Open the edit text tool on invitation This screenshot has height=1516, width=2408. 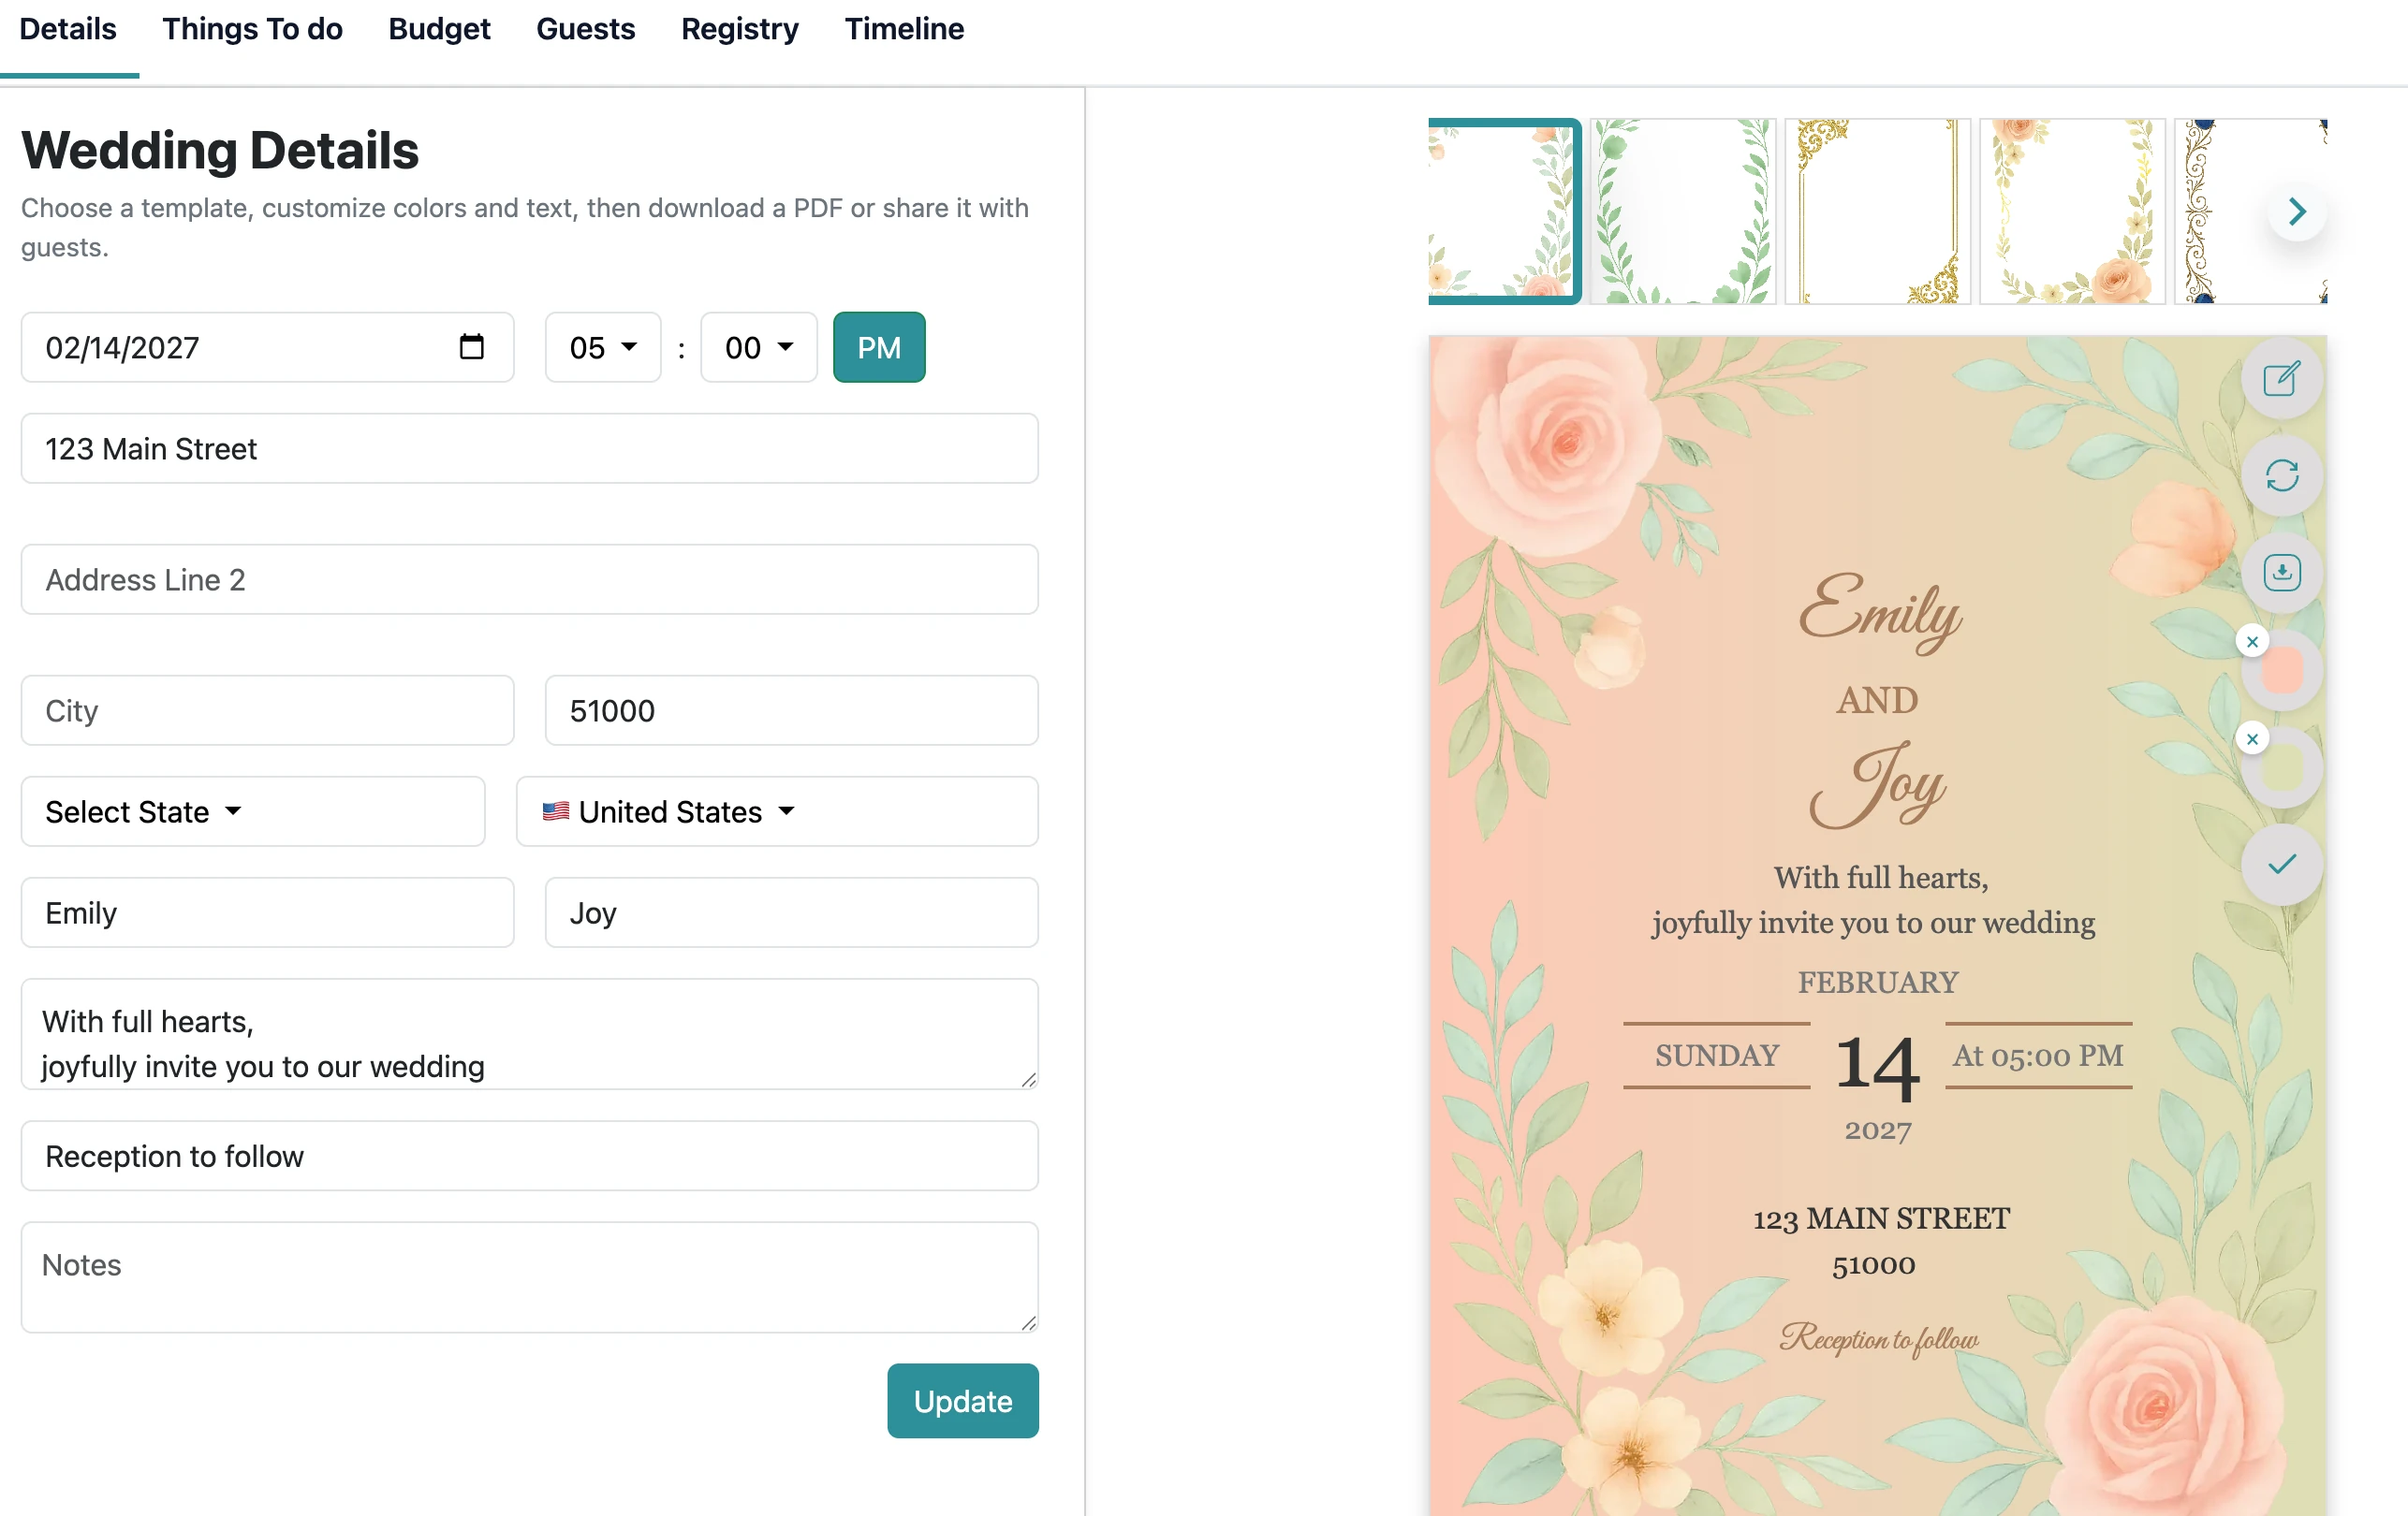(x=2281, y=378)
